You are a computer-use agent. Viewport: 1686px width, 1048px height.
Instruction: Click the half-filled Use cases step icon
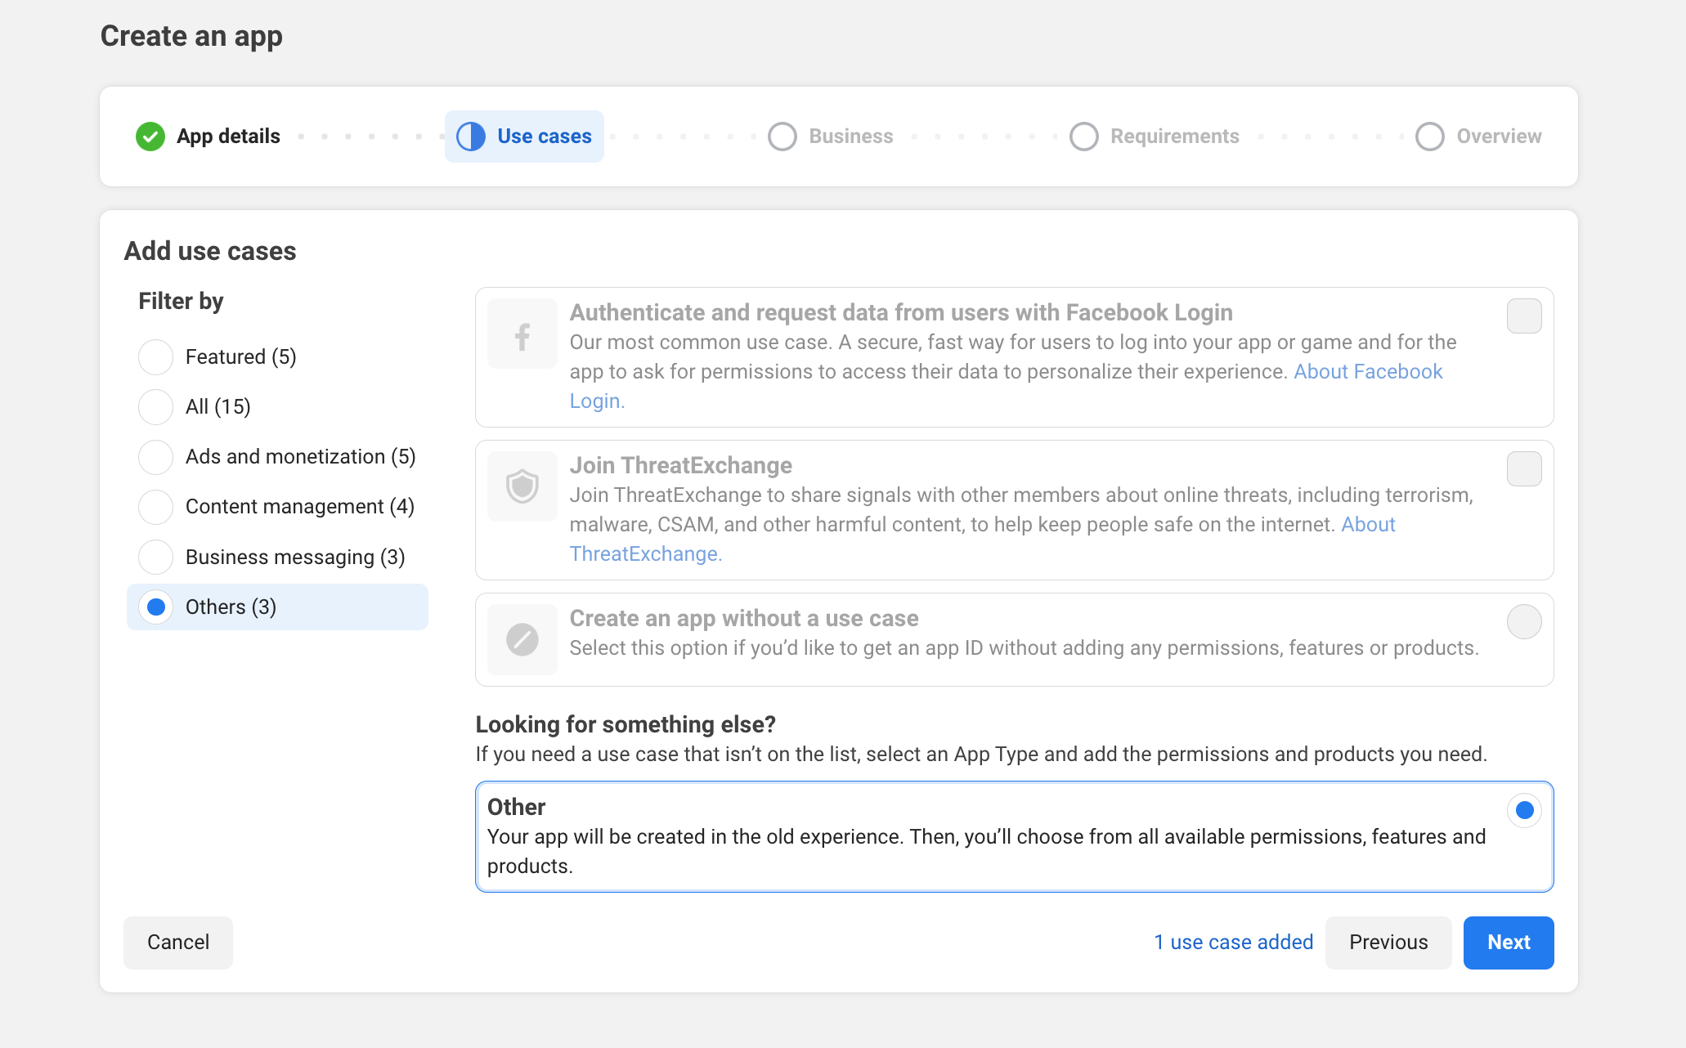tap(471, 137)
